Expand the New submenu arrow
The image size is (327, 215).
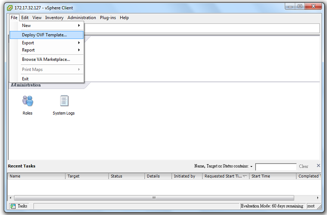coord(79,25)
